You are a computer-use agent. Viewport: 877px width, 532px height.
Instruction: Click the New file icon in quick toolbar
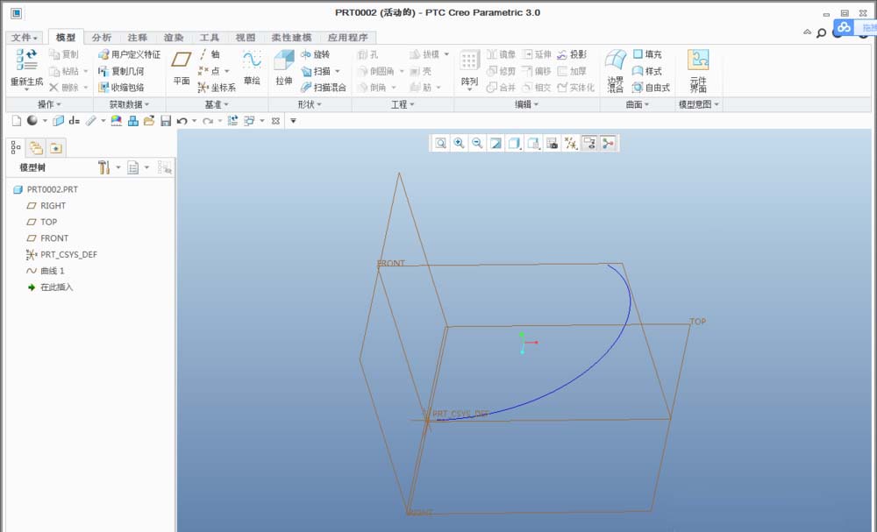pos(16,121)
